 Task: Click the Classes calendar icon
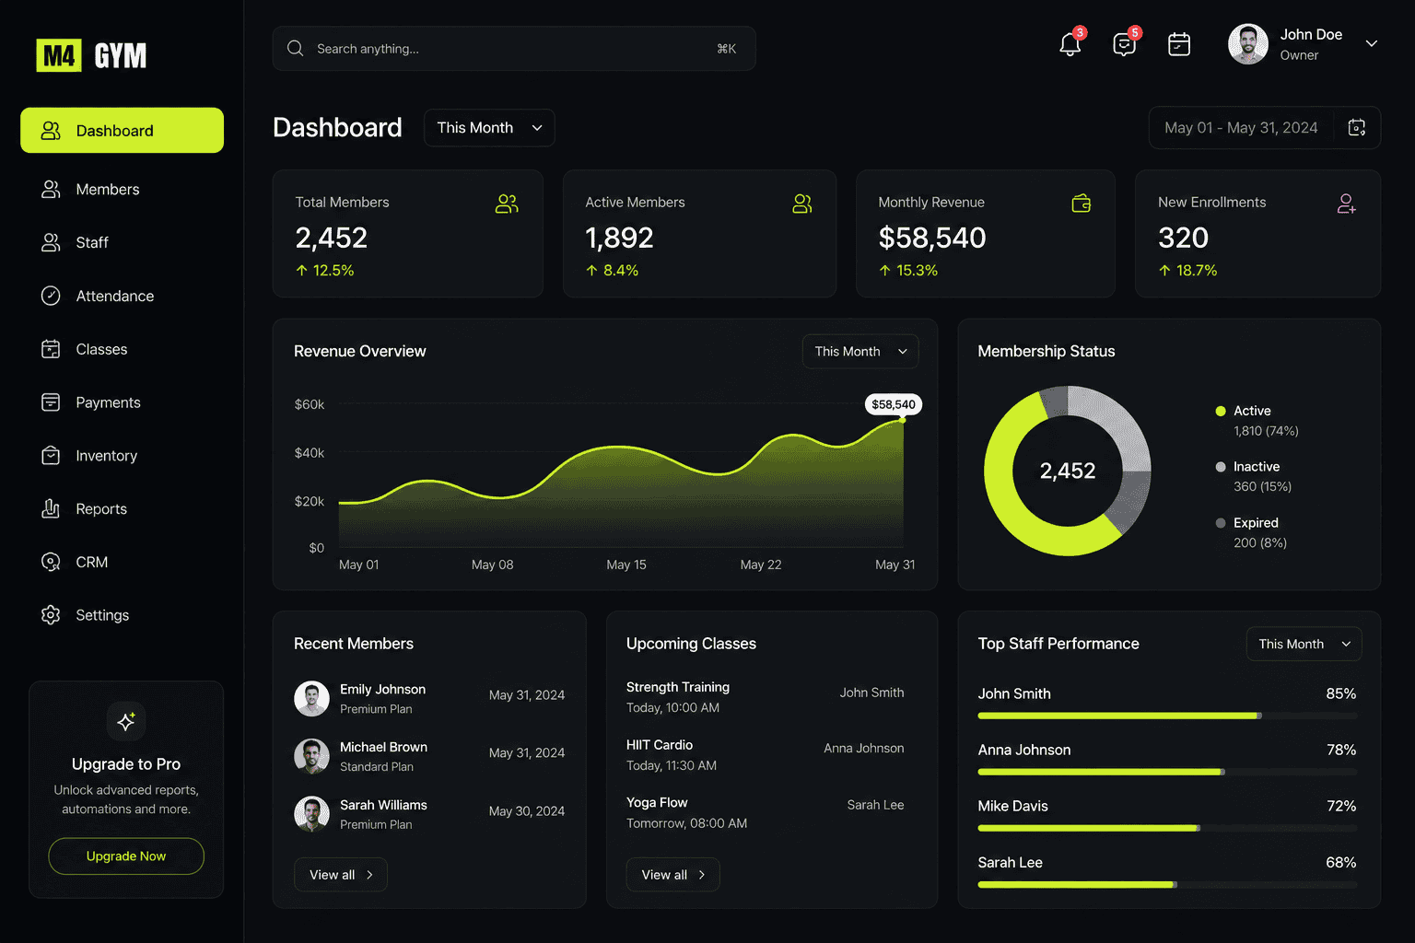[51, 349]
